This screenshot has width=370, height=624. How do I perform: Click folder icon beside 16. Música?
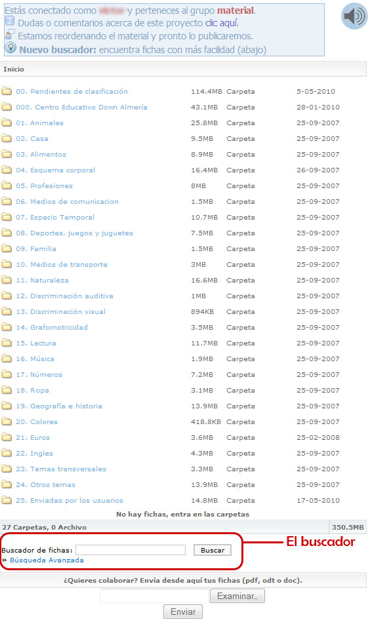point(7,359)
